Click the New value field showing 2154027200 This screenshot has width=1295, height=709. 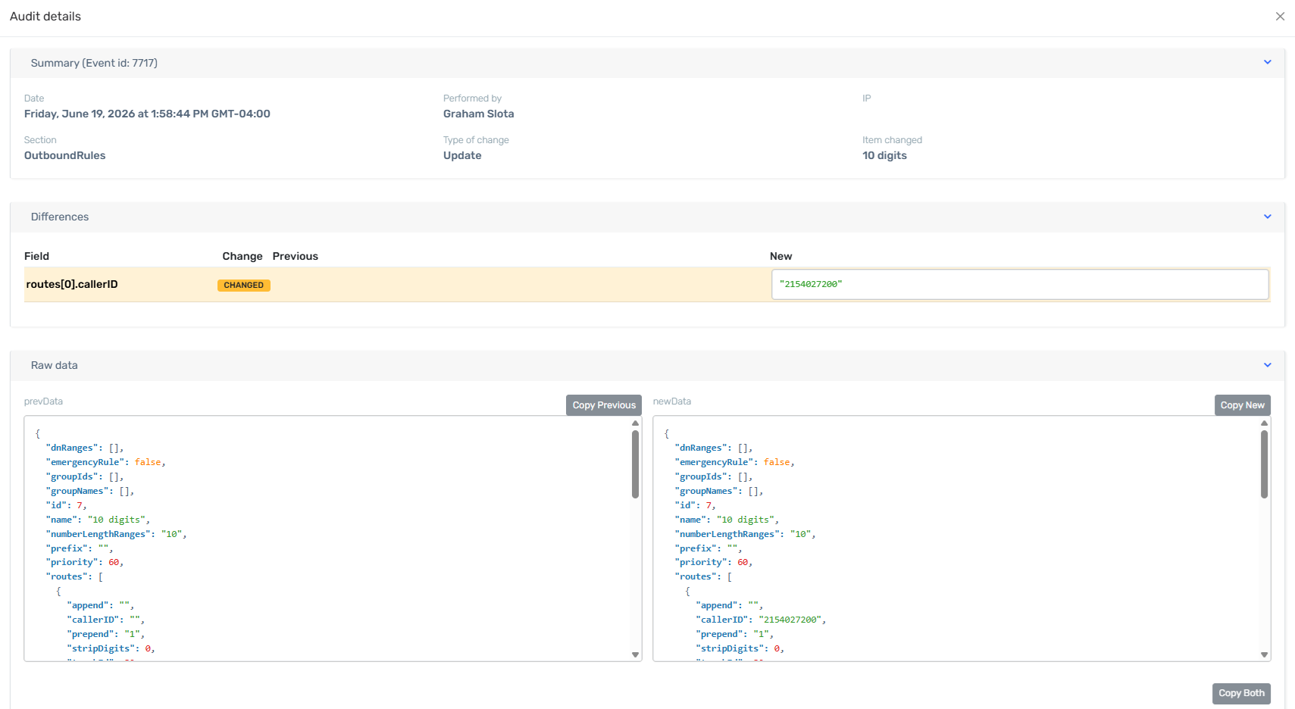tap(1020, 284)
